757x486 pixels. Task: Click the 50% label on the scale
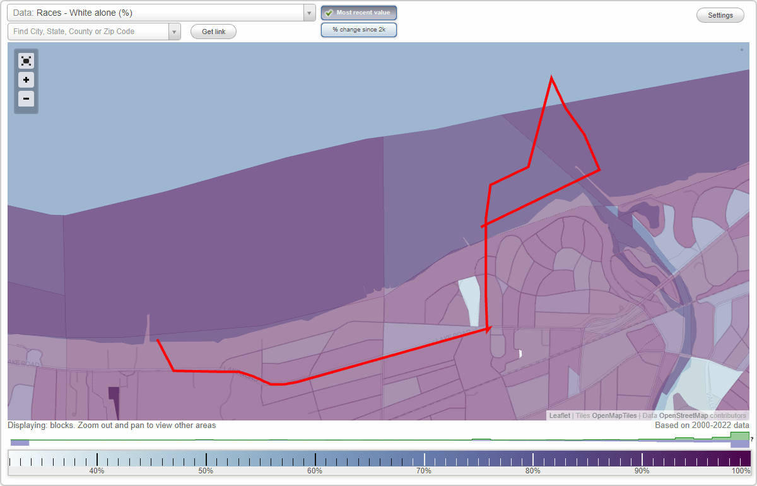coord(206,471)
